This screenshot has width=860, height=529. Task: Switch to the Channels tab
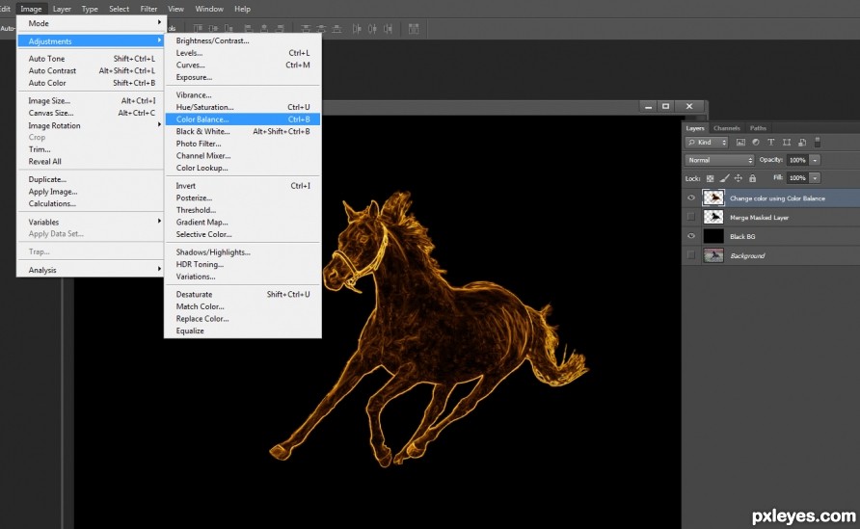[x=726, y=128]
